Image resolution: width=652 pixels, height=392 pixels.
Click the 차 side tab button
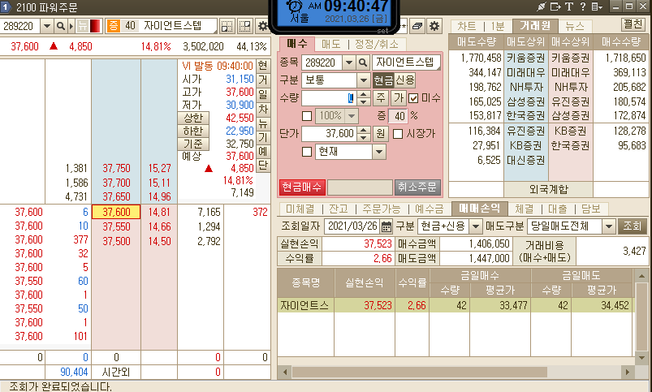[x=263, y=109]
